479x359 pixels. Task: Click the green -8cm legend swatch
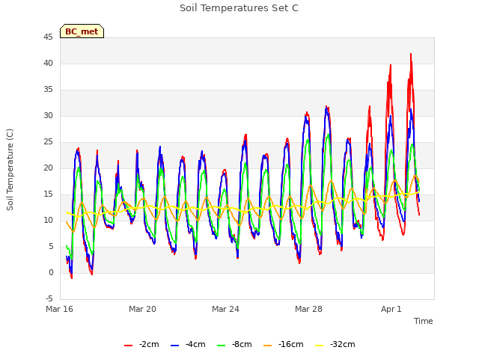222,346
